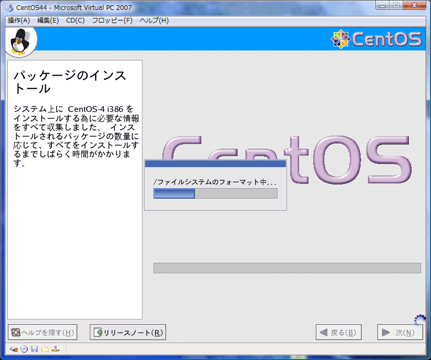Click the /ファイルシステムのフォーマット中... label
This screenshot has height=360, width=431.
coord(214,182)
